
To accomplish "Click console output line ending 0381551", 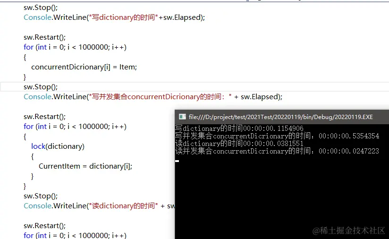I will pyautogui.click(x=239, y=144).
